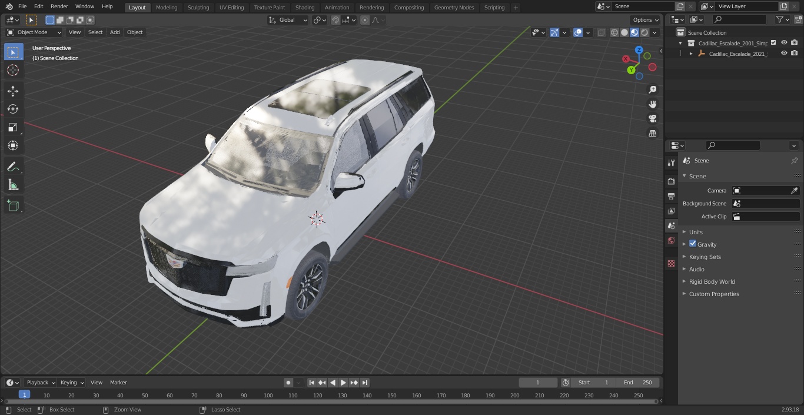Click the Blender logo menu icon
This screenshot has width=804, height=415.
9,6
